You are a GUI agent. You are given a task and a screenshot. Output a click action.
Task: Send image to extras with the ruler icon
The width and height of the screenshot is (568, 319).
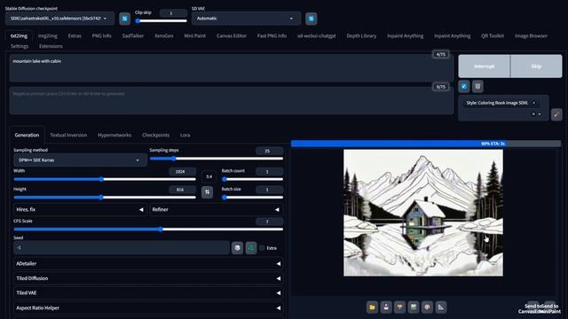[x=441, y=307]
